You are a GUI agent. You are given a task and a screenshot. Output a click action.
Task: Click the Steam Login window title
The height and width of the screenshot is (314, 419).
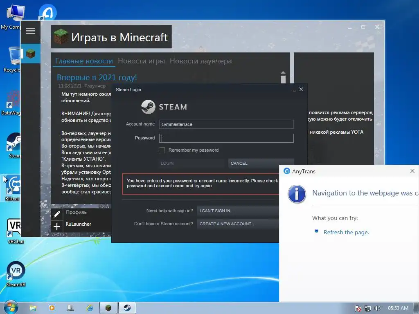coord(128,90)
